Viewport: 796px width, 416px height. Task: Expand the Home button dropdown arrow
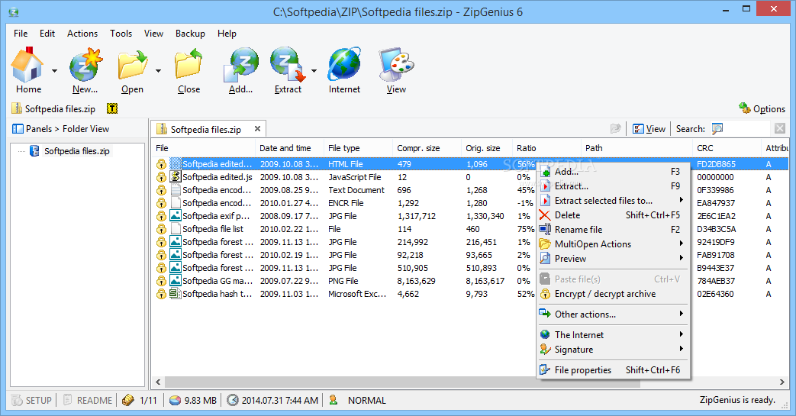point(54,70)
